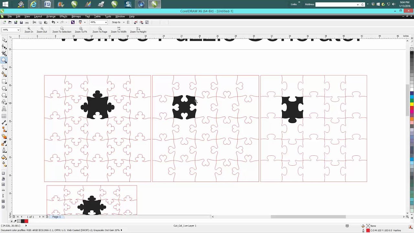Click the Print icon in toolbar
Viewport: 414px width, 233px height.
(x=27, y=22)
